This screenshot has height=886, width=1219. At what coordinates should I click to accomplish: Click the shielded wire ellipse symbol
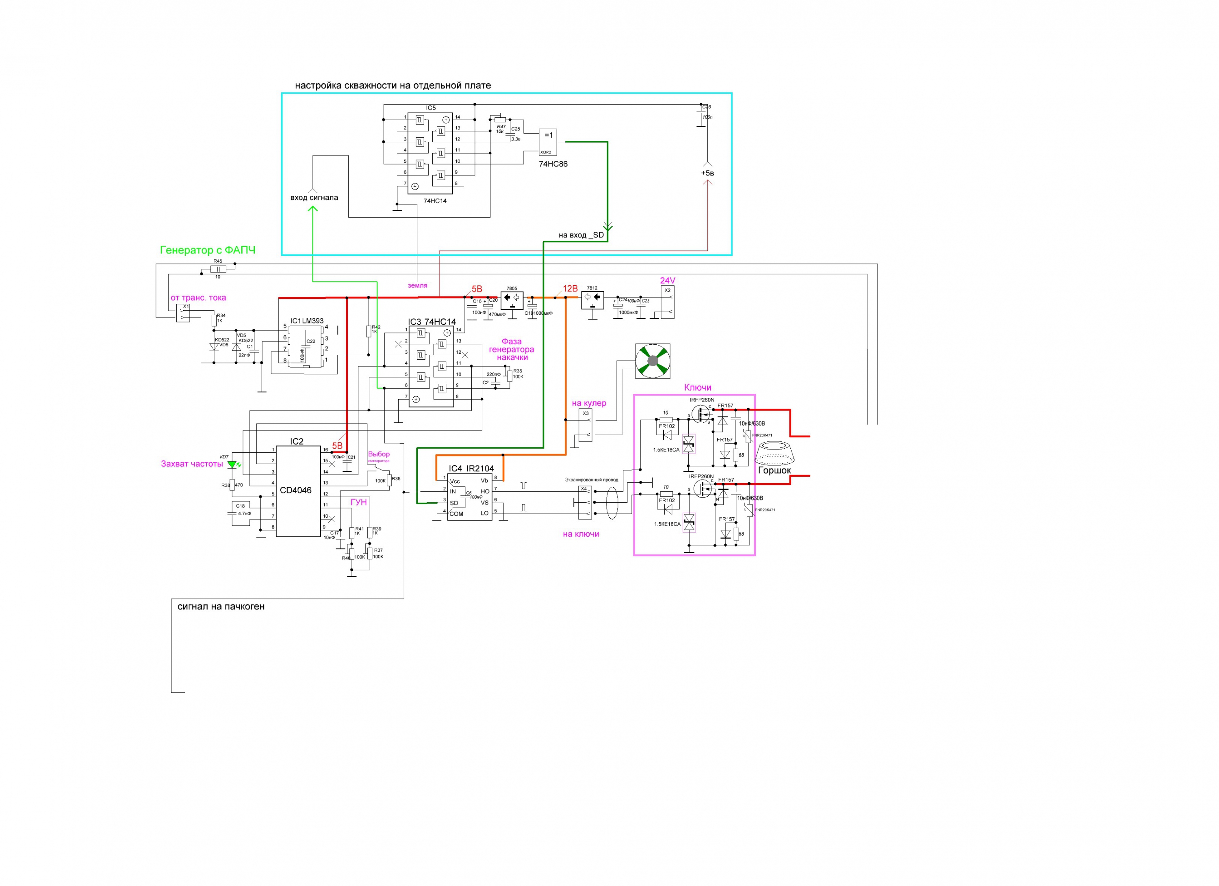coord(612,503)
